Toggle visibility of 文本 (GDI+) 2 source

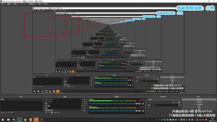[x=82, y=99]
